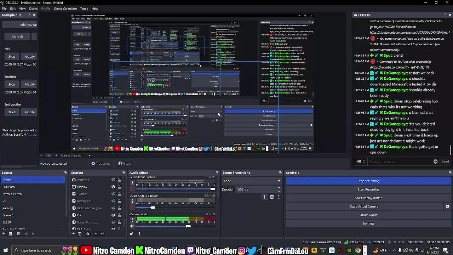Remove transition using trash icon
The width and height of the screenshot is (453, 255).
[272, 197]
